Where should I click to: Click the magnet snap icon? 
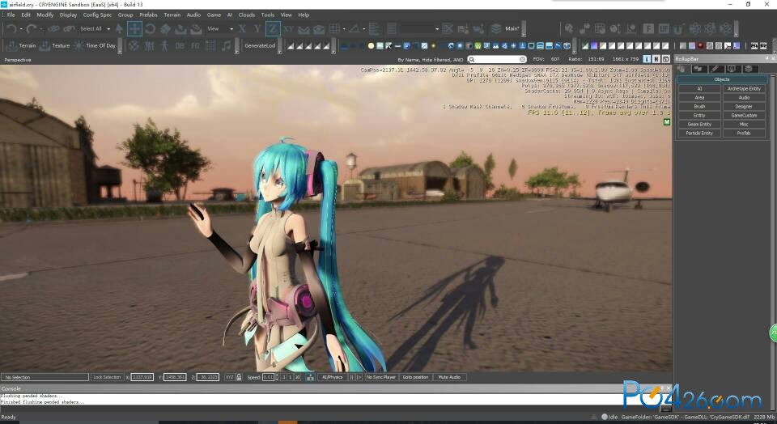tap(678, 29)
